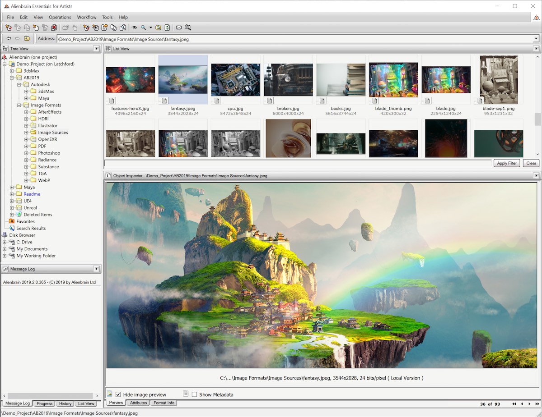Open the Workflow menu
Screen dimensions: 542x417
[x=86, y=17]
